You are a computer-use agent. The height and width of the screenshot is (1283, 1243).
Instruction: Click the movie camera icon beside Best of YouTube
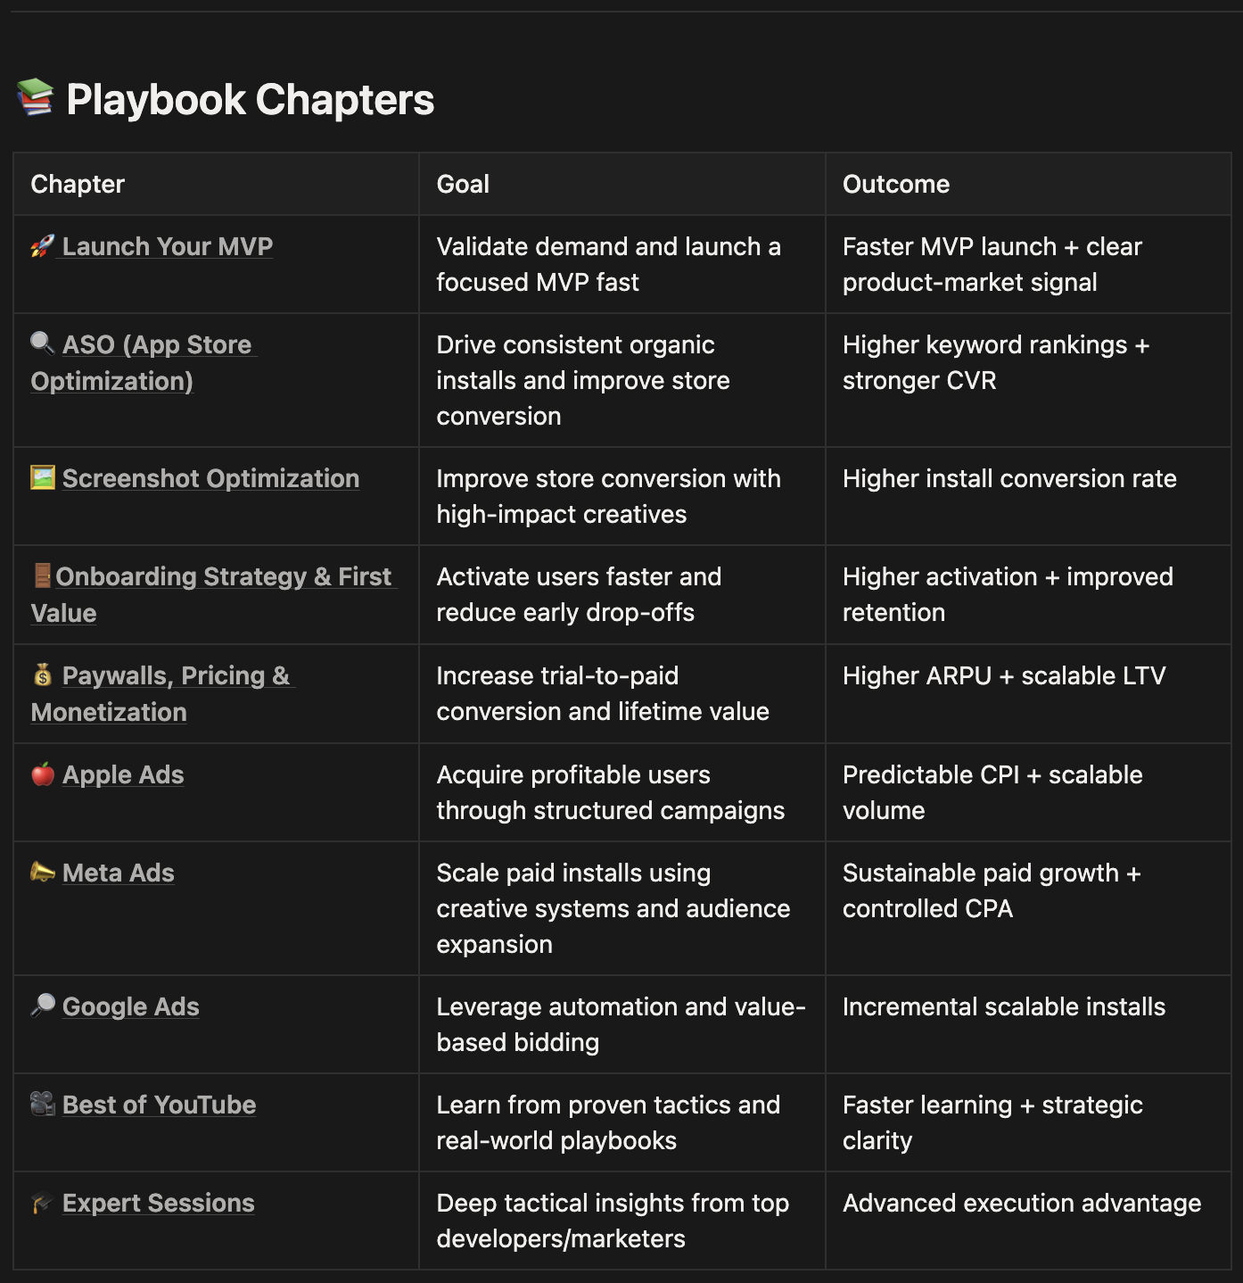tap(42, 1104)
